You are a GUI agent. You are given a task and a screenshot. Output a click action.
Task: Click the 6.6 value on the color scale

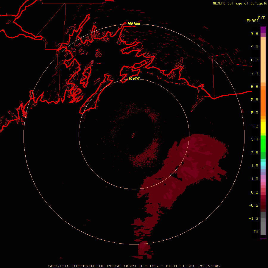(255, 86)
